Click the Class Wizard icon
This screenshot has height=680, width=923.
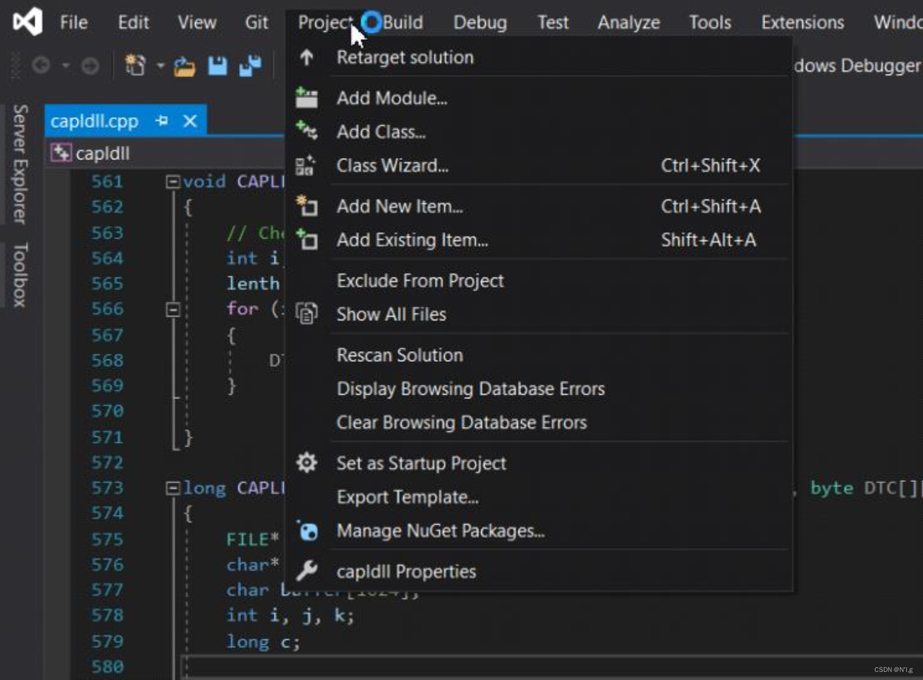pos(305,166)
